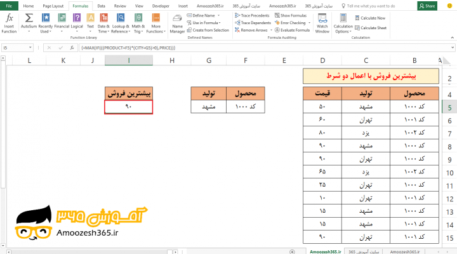This screenshot has height=254, width=457.
Task: Click cell G5 containing مشهد
Action: coord(209,107)
